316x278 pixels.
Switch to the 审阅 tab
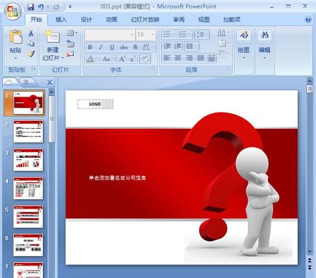[179, 20]
